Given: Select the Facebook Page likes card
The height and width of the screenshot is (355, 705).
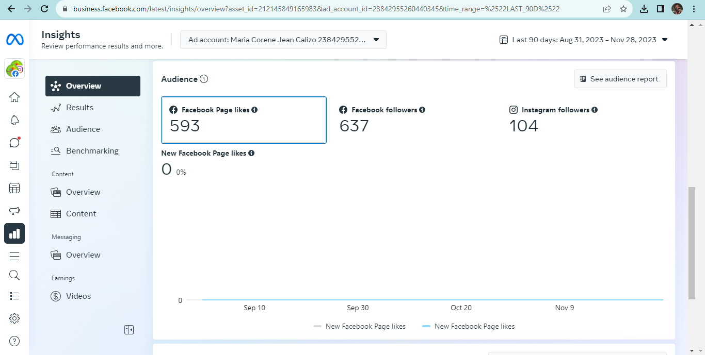Looking at the screenshot, I should tap(244, 120).
